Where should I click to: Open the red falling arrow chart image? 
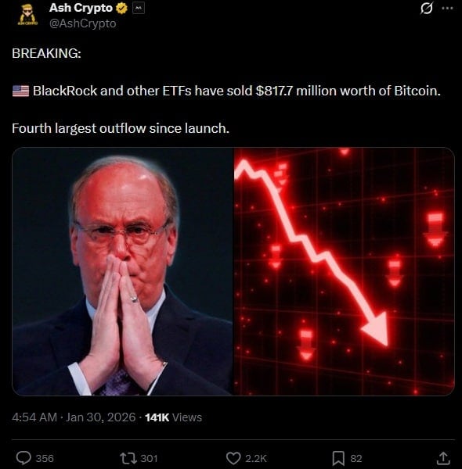pos(345,271)
